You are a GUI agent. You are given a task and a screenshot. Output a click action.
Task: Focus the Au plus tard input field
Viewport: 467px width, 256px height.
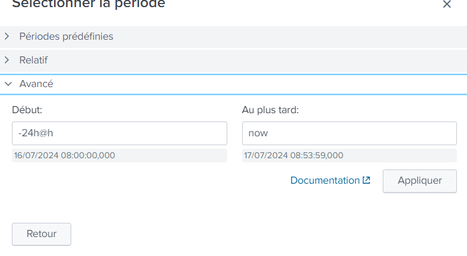click(x=350, y=133)
